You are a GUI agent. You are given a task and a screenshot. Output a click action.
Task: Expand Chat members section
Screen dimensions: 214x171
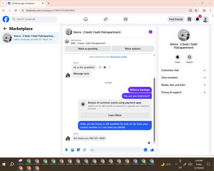[184, 78]
